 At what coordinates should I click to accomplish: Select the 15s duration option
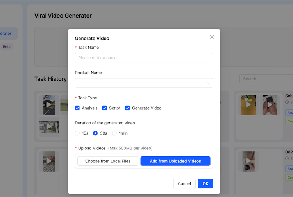point(77,133)
